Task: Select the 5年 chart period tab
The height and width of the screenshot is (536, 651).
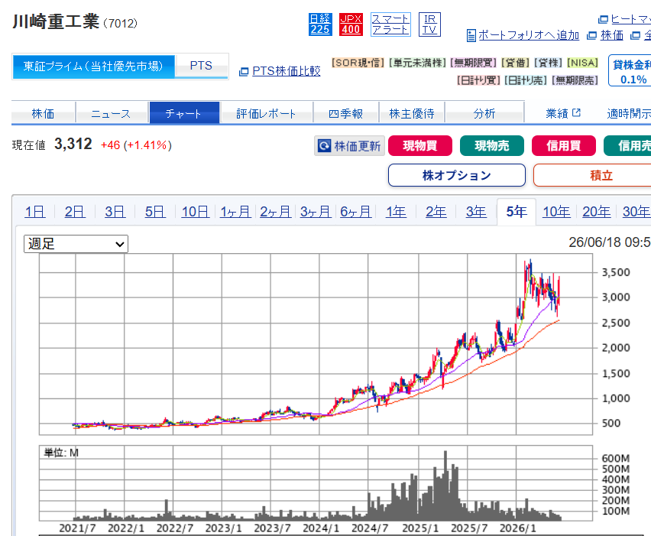Action: (x=517, y=212)
